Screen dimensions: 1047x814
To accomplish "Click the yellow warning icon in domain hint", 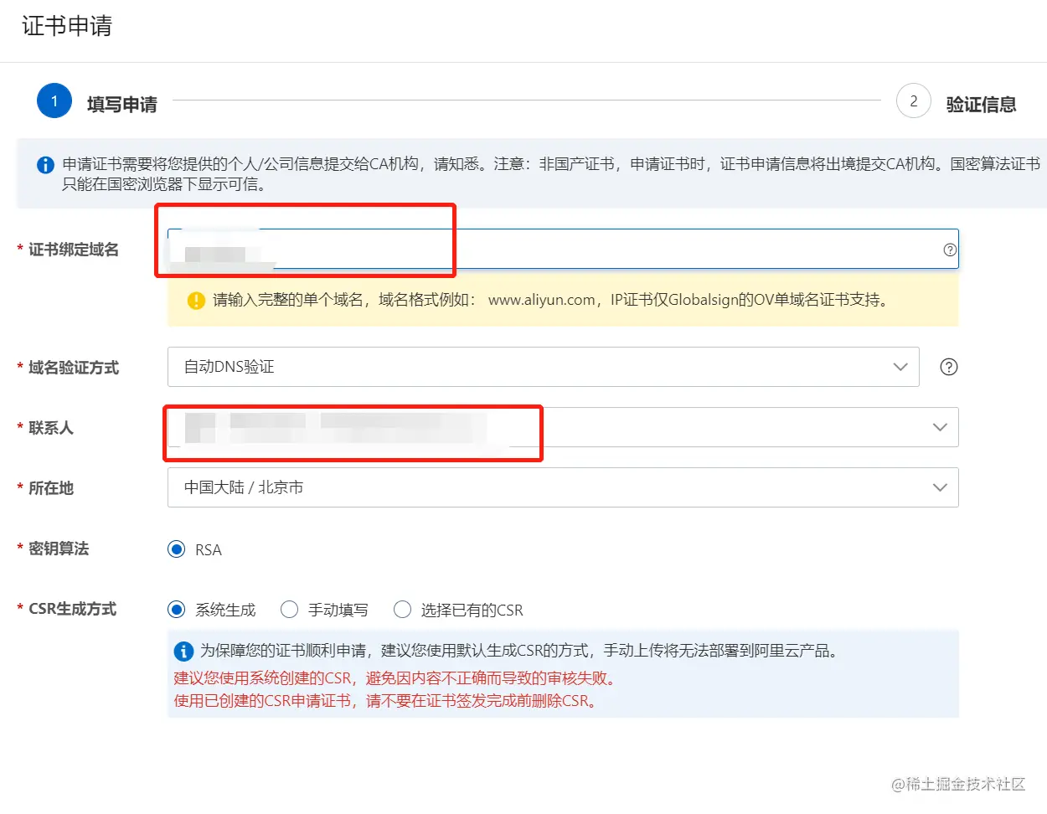I will [196, 300].
